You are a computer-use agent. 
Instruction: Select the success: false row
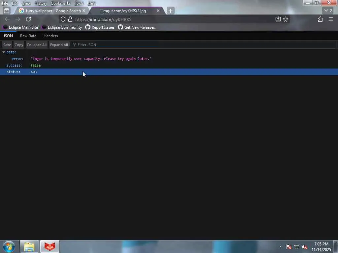click(169, 66)
